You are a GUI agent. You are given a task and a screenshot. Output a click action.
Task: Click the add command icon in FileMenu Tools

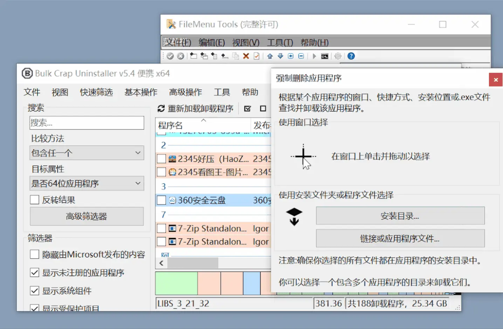[x=193, y=56]
